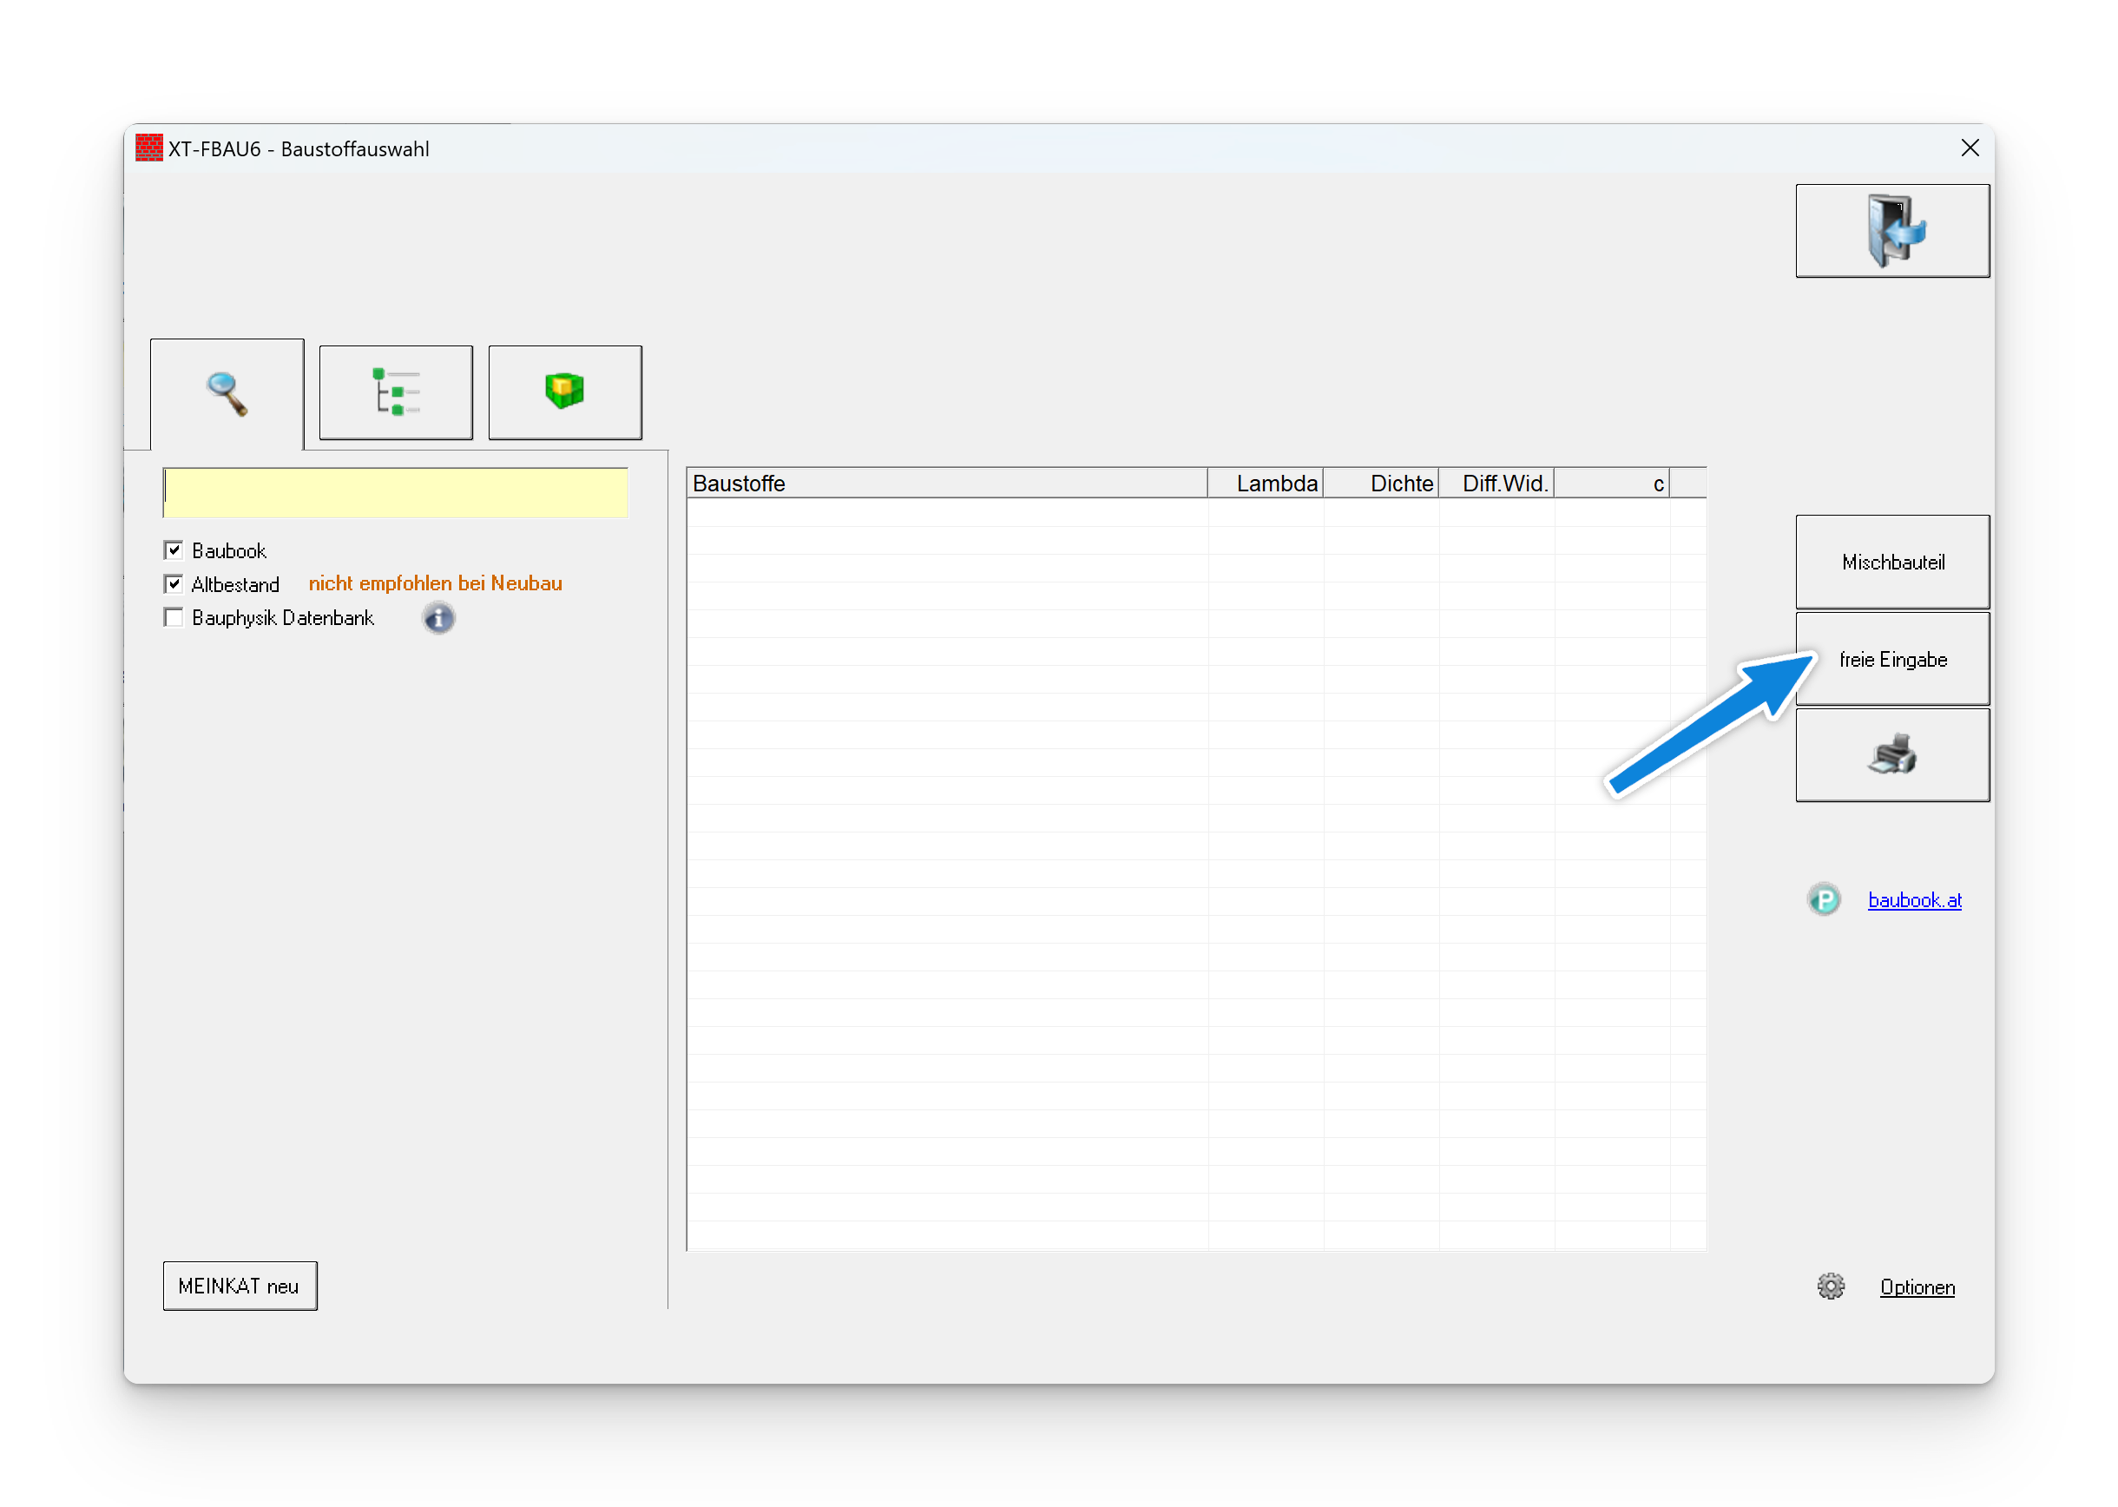Image resolution: width=2118 pixels, height=1507 pixels.
Task: Click the round P icon beside baubook.at
Action: pos(1824,899)
